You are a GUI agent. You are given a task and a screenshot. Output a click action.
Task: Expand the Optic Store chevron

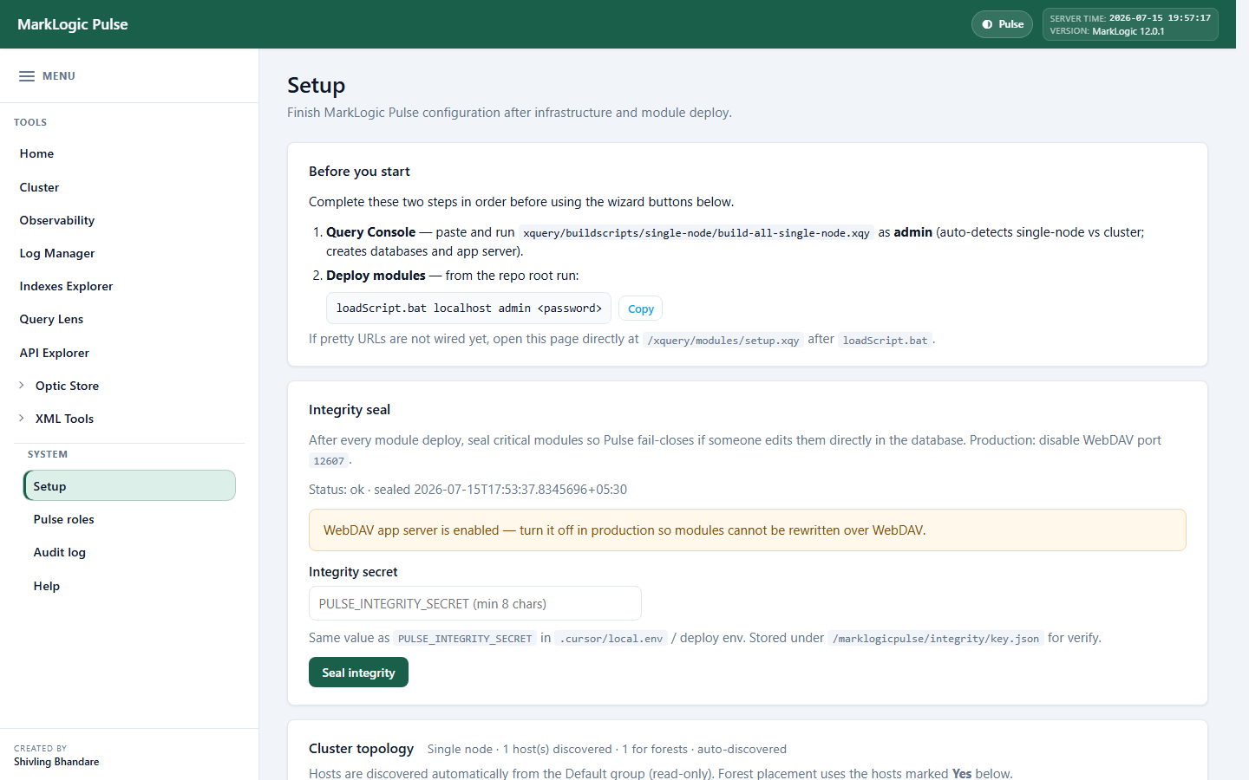[22, 386]
